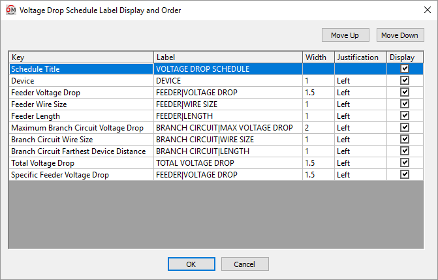
Task: Confirm changes with the OK button
Action: click(x=191, y=264)
